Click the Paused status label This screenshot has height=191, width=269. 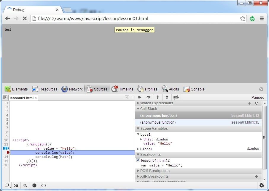[x=258, y=98]
